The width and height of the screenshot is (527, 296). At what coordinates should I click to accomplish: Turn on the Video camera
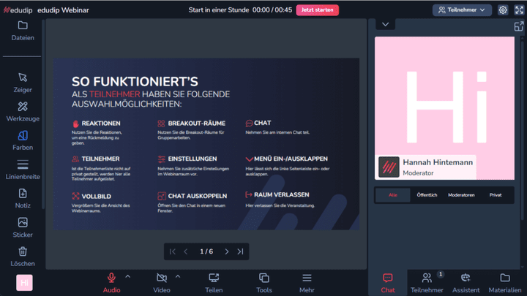(x=162, y=283)
